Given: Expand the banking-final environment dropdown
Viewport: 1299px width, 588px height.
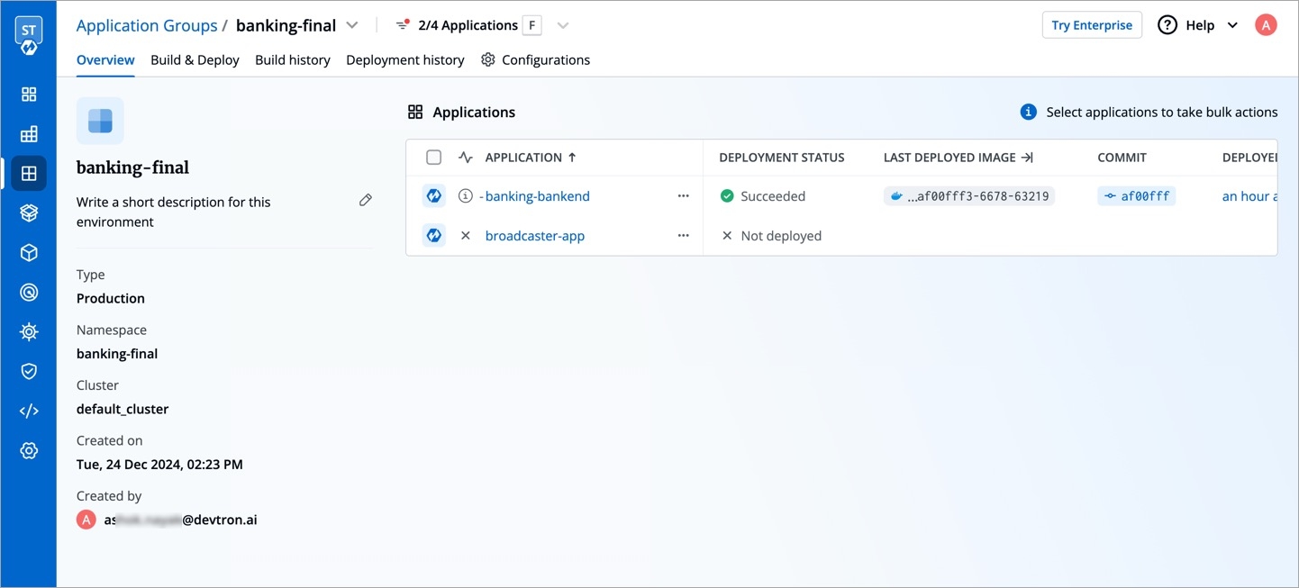Looking at the screenshot, I should pyautogui.click(x=352, y=25).
